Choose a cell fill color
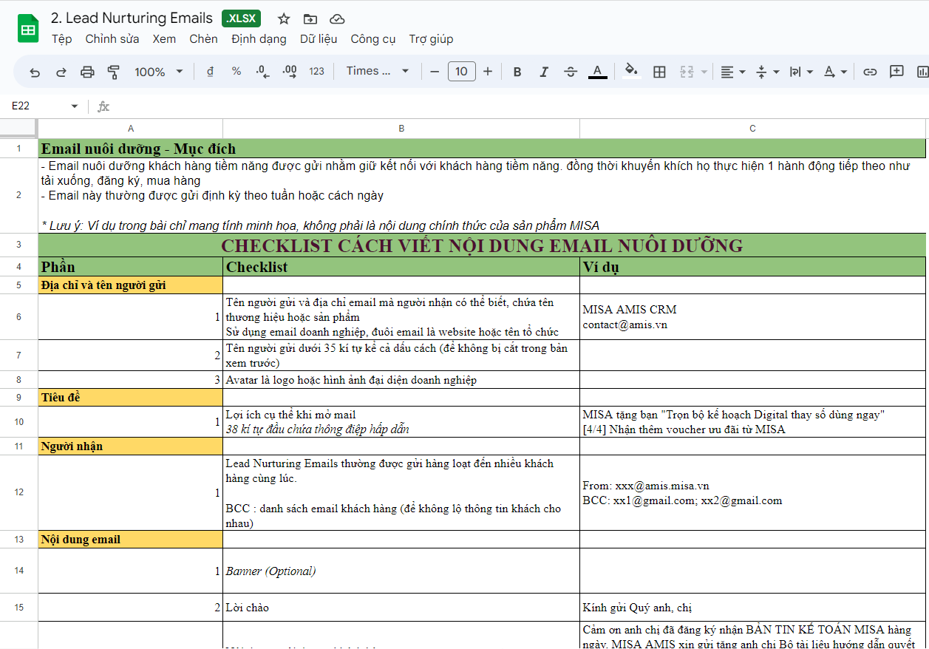Image resolution: width=929 pixels, height=649 pixels. [x=630, y=72]
